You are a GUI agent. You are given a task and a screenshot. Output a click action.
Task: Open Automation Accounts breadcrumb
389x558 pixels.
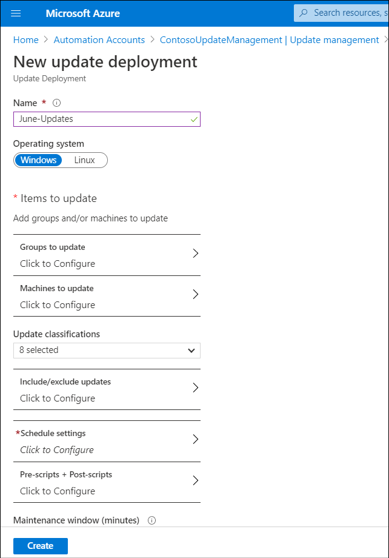tap(99, 40)
